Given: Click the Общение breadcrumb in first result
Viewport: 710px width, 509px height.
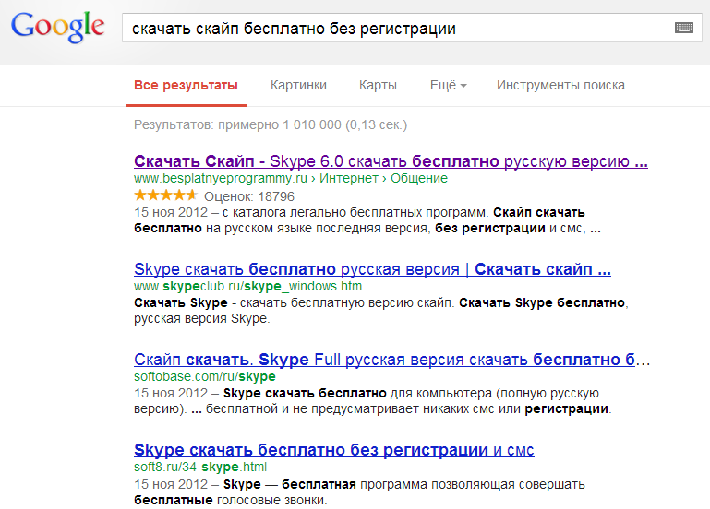Looking at the screenshot, I should pyautogui.click(x=419, y=179).
